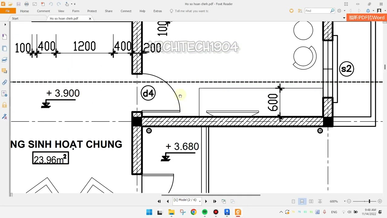This screenshot has width=387, height=218.
Task: Expand the navigation panel arrow
Action: [5, 25]
